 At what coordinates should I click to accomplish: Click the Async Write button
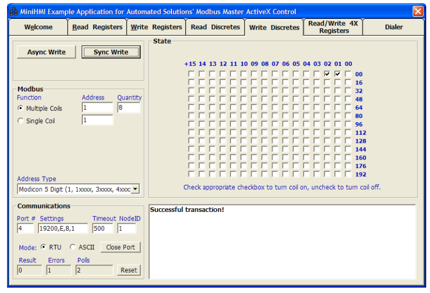[47, 52]
